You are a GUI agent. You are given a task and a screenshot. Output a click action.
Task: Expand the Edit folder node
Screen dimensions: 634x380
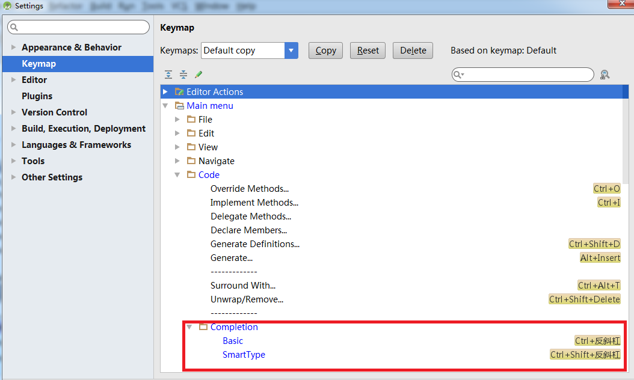tap(177, 133)
